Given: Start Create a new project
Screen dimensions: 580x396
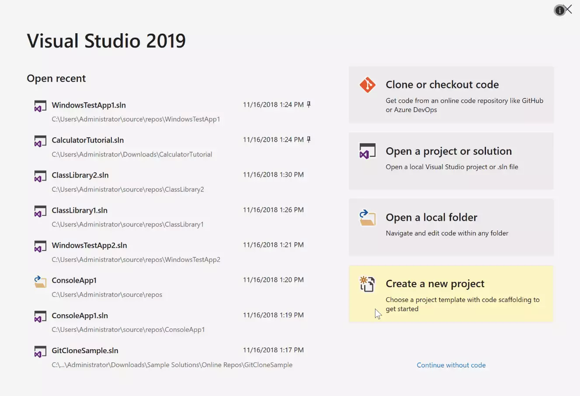Looking at the screenshot, I should 451,294.
